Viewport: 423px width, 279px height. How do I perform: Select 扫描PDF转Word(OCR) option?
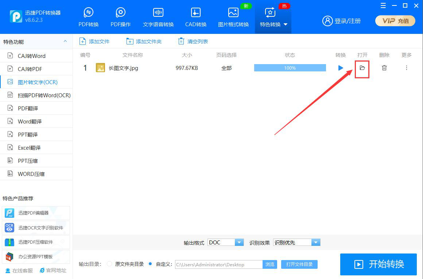pyautogui.click(x=36, y=95)
